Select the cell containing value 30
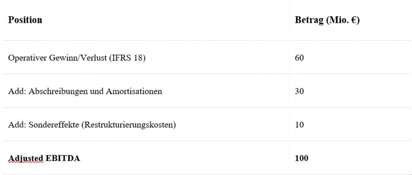The height and width of the screenshot is (175, 412). (299, 91)
